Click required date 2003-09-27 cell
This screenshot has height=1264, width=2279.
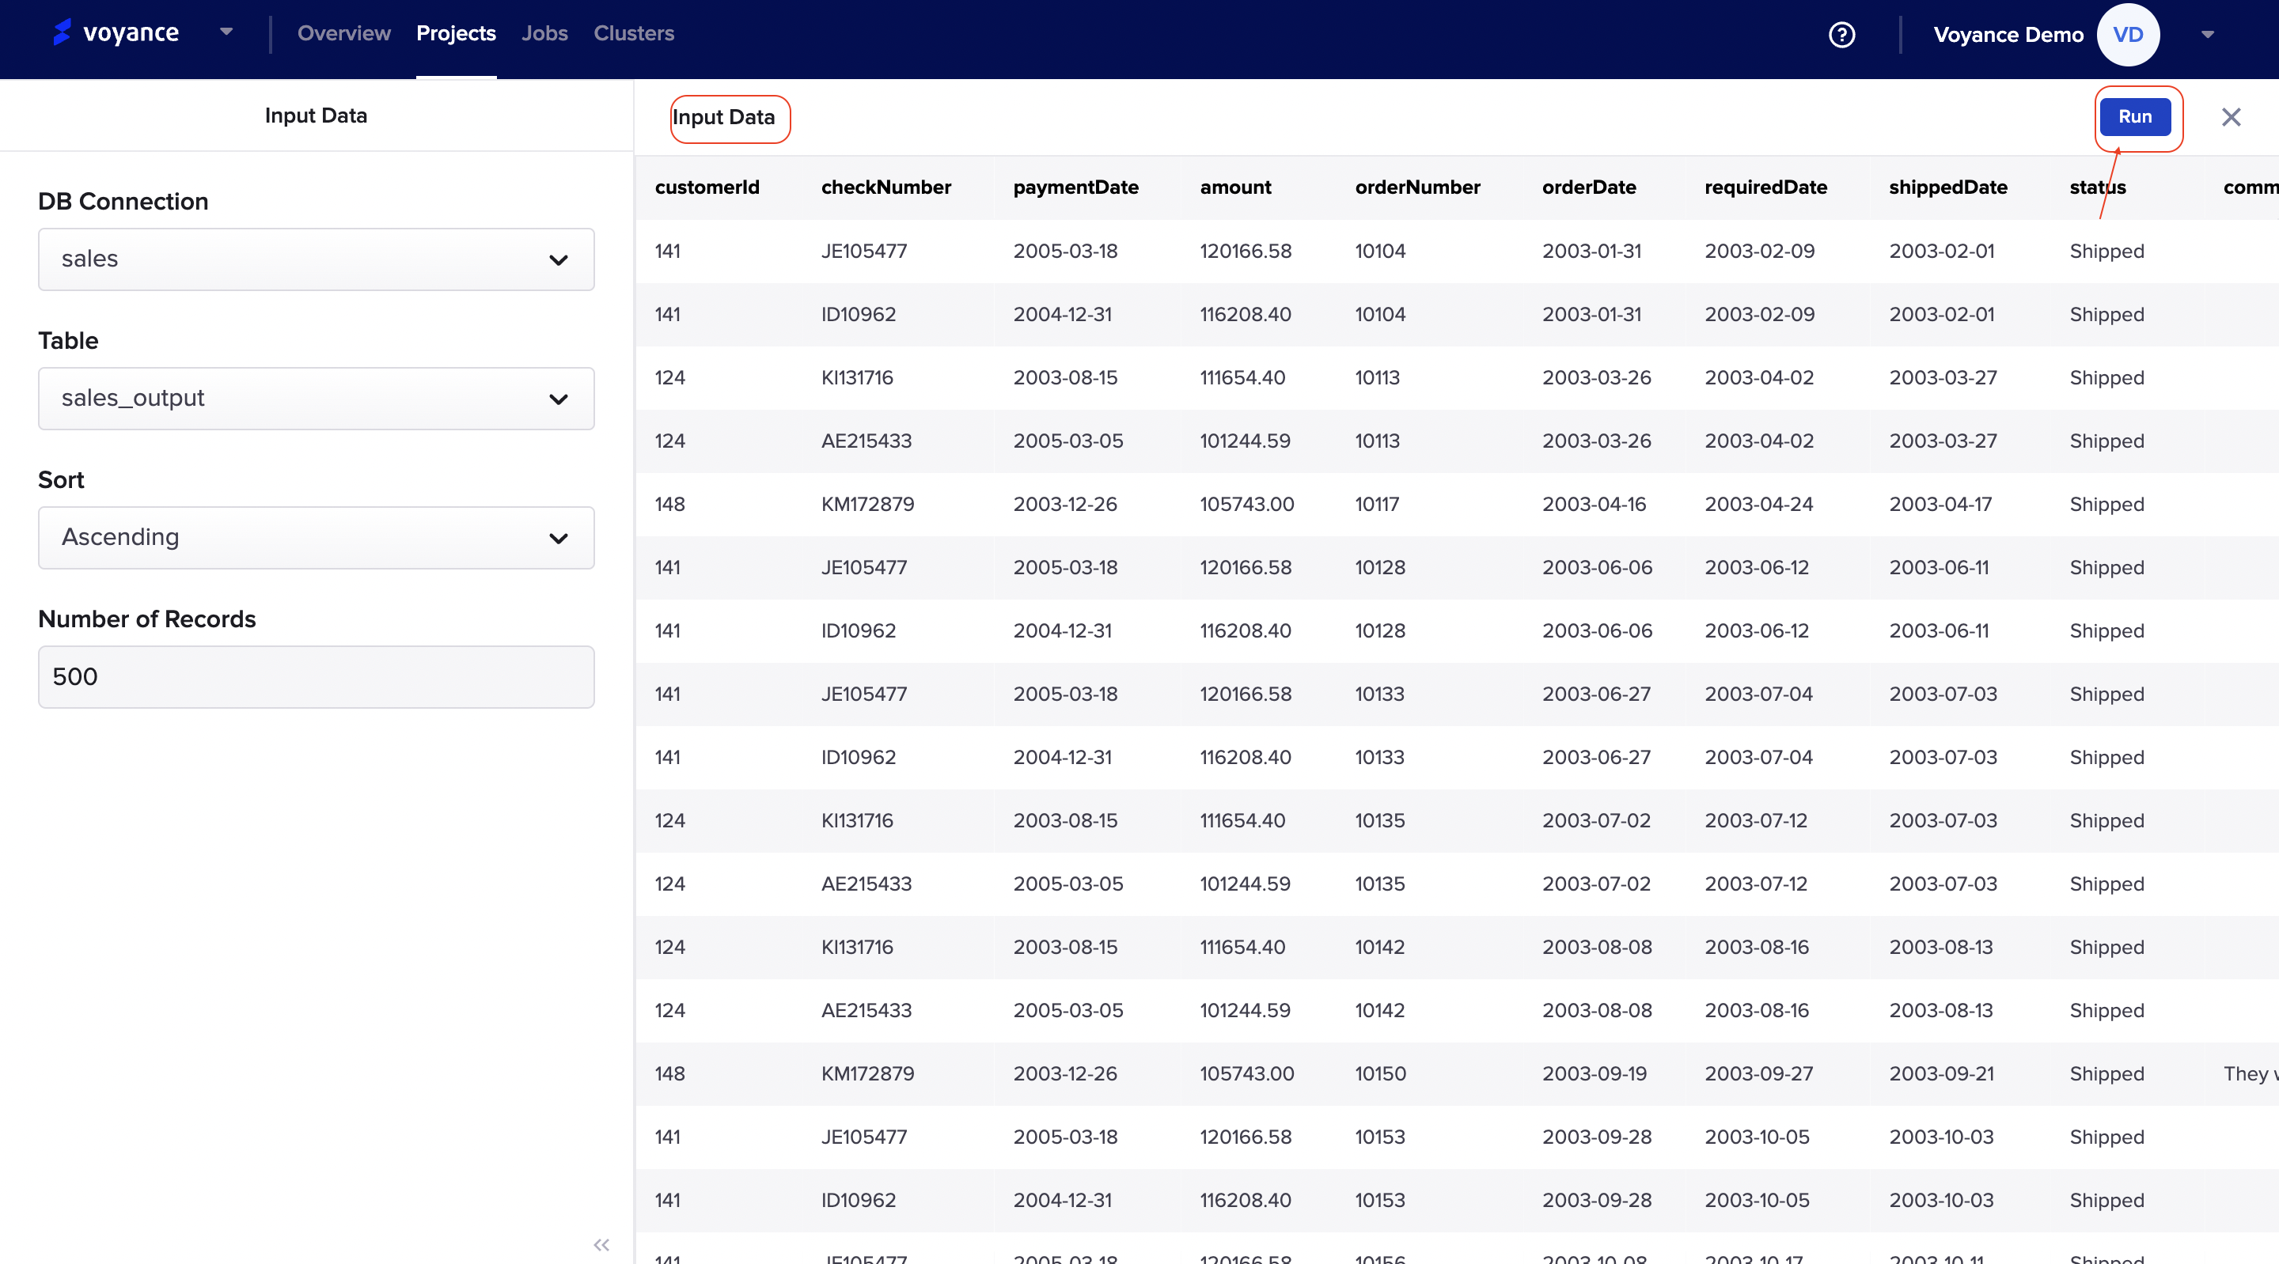(x=1759, y=1073)
